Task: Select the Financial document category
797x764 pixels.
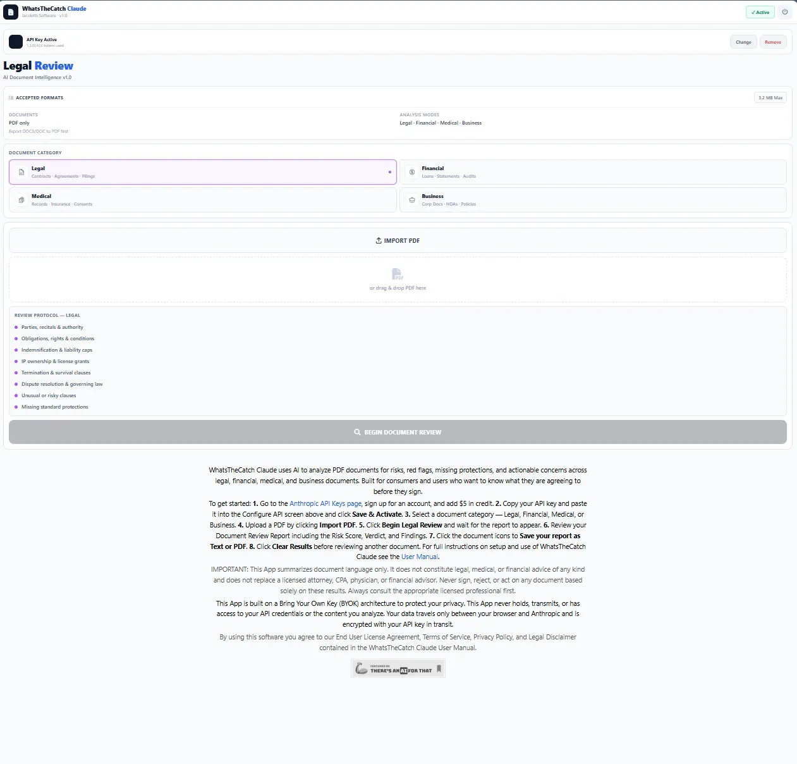Action: point(593,172)
